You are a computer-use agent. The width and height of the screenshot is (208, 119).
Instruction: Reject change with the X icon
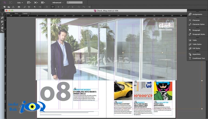73,7
